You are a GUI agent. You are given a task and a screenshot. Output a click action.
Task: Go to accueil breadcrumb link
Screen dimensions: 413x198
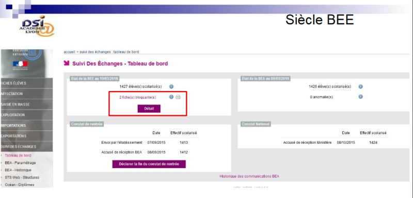click(70, 52)
